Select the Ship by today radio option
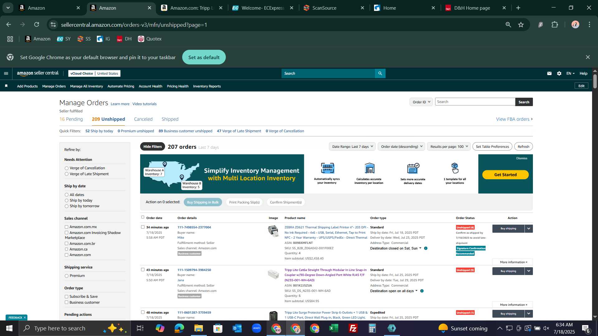598x336 pixels. (x=66, y=201)
